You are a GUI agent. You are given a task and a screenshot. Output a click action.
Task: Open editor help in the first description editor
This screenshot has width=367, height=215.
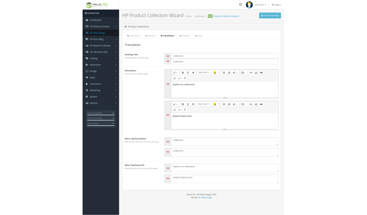185,78
